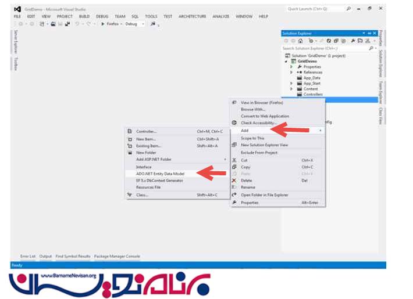Switch to the Error List tab
413x299 pixels.
(28, 256)
